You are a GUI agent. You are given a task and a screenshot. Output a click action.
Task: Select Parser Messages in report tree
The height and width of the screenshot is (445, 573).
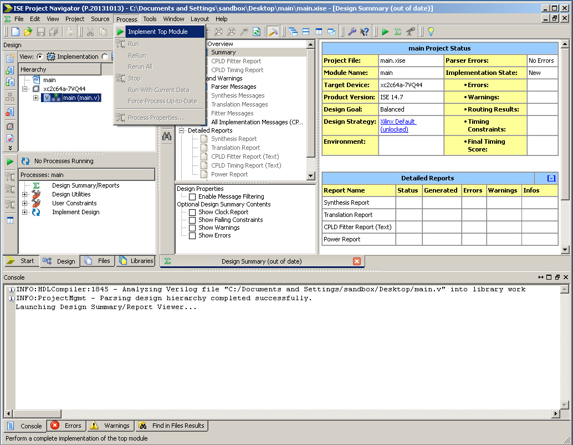click(x=233, y=87)
